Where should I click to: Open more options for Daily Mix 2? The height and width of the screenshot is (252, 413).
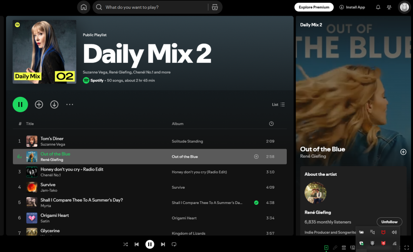click(x=69, y=104)
